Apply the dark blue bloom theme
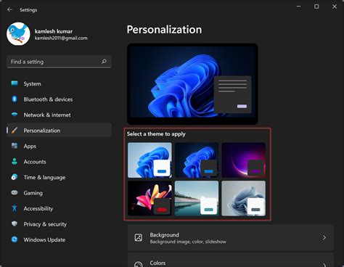The image size is (344, 267). pyautogui.click(x=197, y=160)
